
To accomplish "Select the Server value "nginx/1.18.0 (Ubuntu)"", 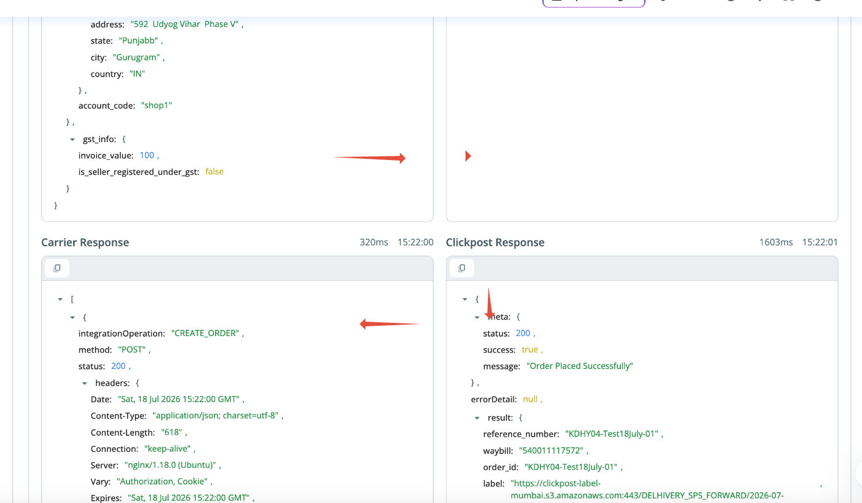I will coord(170,465).
